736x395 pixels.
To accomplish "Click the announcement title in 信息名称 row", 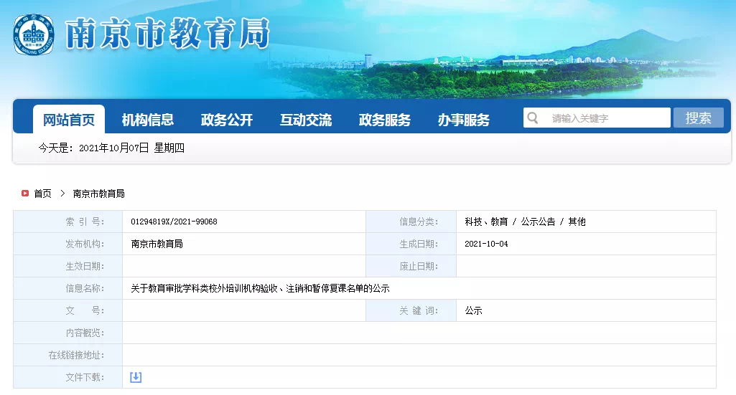I will point(260,289).
